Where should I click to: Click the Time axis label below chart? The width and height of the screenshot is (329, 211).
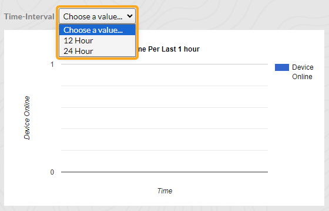tap(164, 191)
